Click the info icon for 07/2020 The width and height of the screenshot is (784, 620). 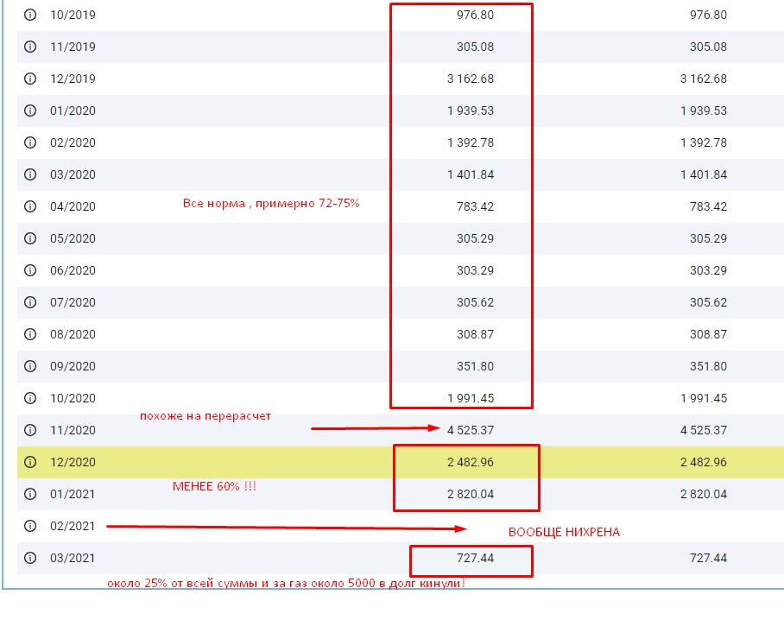[30, 302]
